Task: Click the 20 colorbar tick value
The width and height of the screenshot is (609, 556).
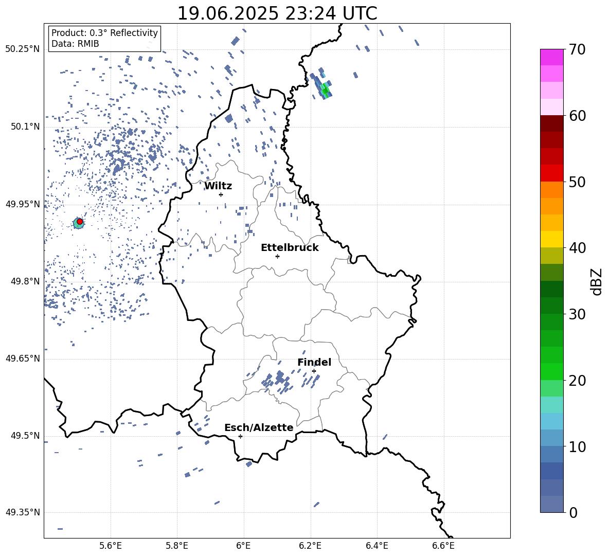Action: point(577,381)
